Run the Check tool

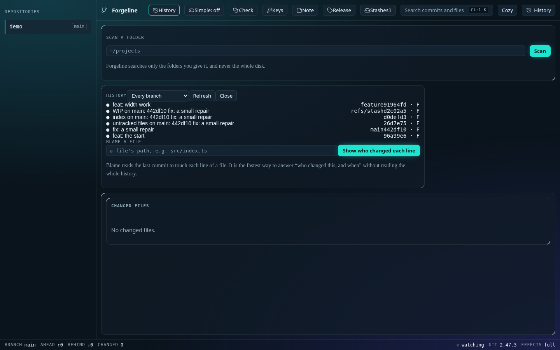coord(243,10)
